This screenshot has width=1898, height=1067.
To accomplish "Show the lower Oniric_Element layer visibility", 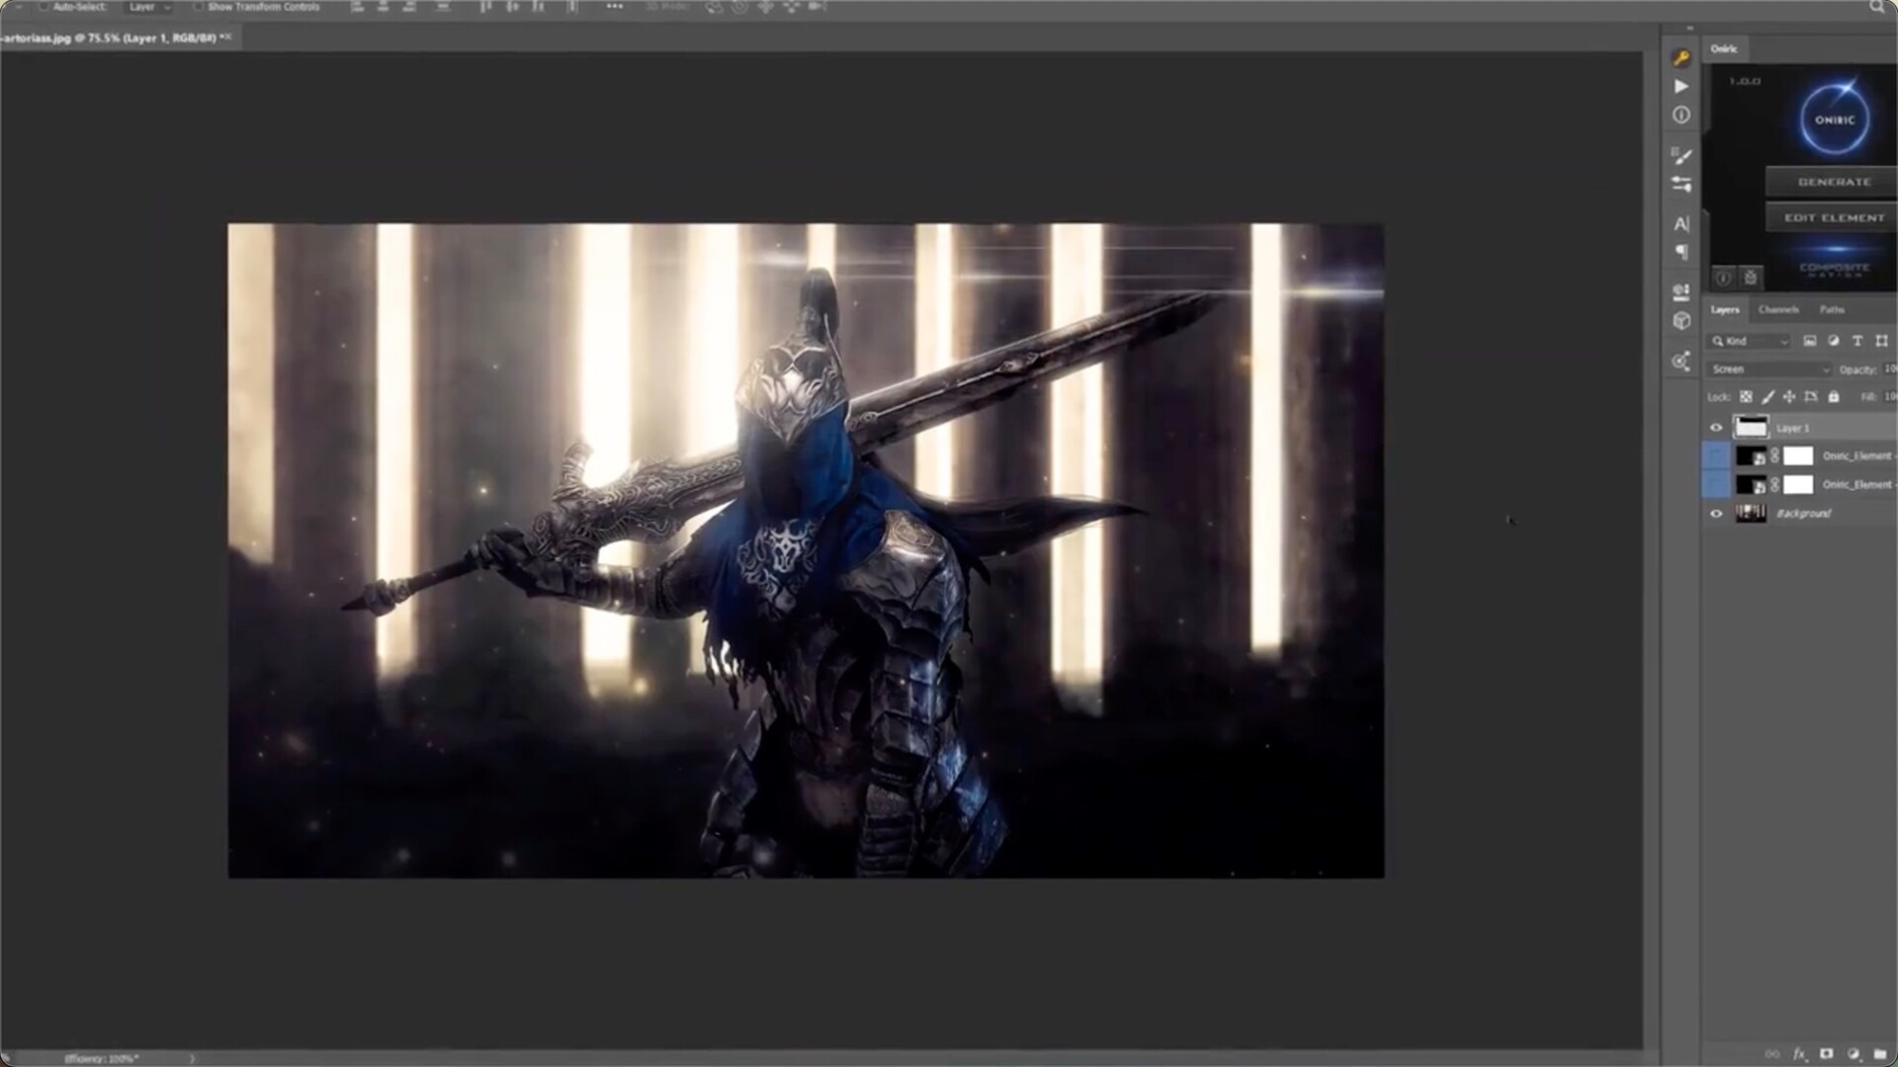I will coord(1716,485).
